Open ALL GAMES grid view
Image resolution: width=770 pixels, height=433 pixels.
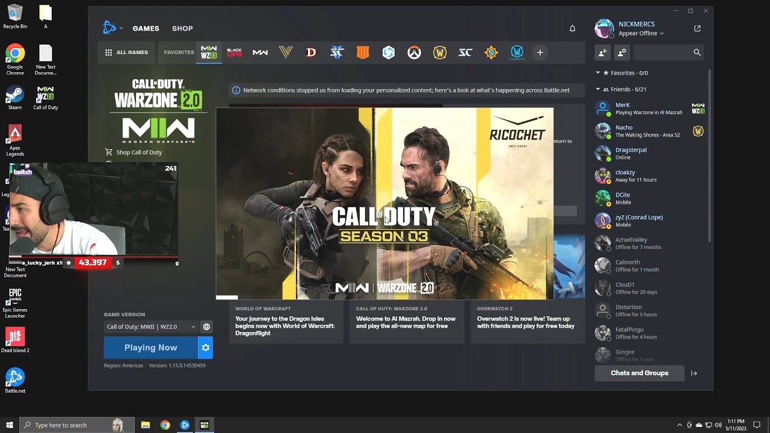click(126, 52)
